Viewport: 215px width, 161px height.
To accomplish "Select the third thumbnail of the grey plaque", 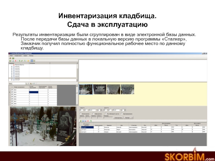I will point(113,89).
